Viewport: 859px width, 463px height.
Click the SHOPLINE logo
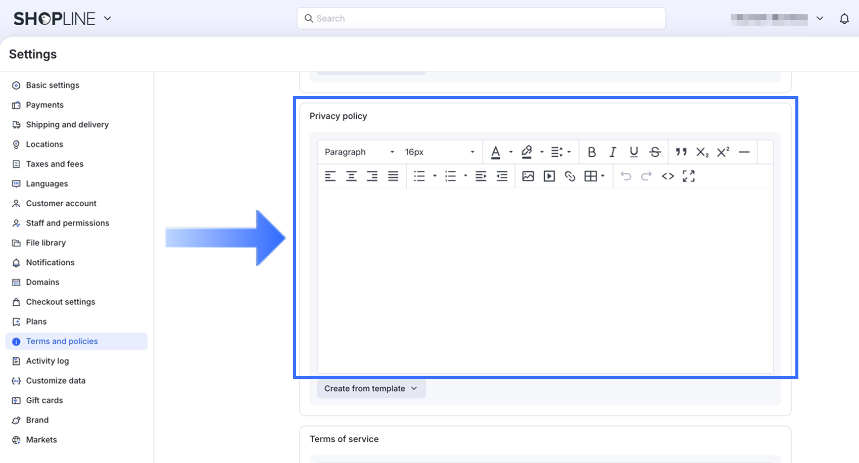tap(55, 19)
